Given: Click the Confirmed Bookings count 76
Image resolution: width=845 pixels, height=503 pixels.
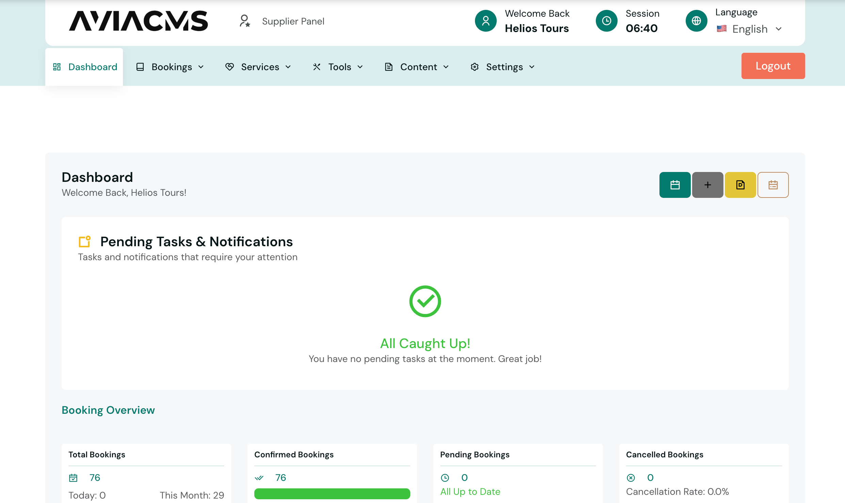Looking at the screenshot, I should tap(281, 477).
